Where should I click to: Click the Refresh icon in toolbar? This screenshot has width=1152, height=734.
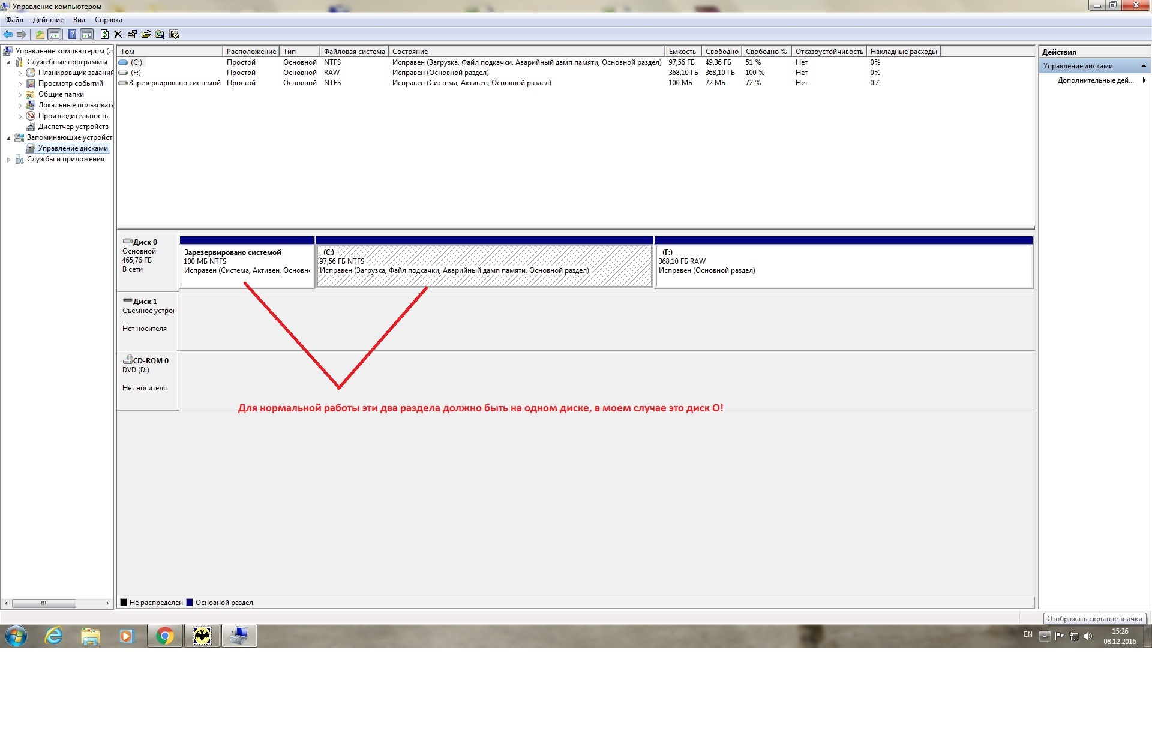coord(104,34)
